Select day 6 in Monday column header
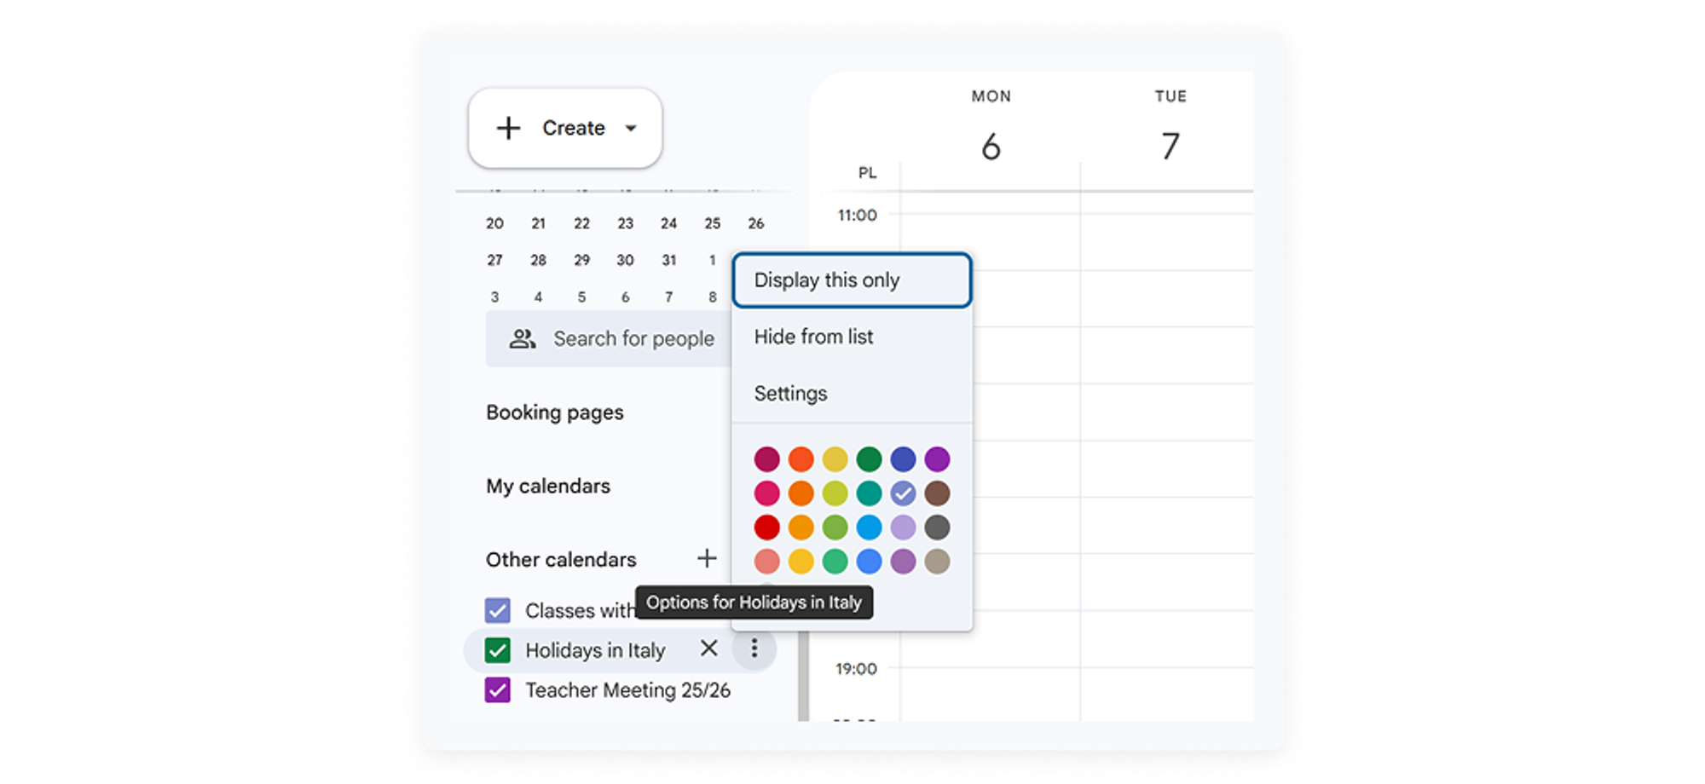 (x=991, y=147)
